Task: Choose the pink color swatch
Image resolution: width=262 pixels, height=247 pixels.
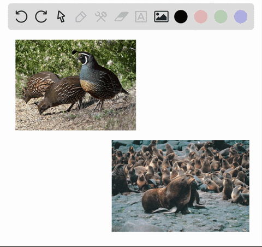Action: [201, 16]
